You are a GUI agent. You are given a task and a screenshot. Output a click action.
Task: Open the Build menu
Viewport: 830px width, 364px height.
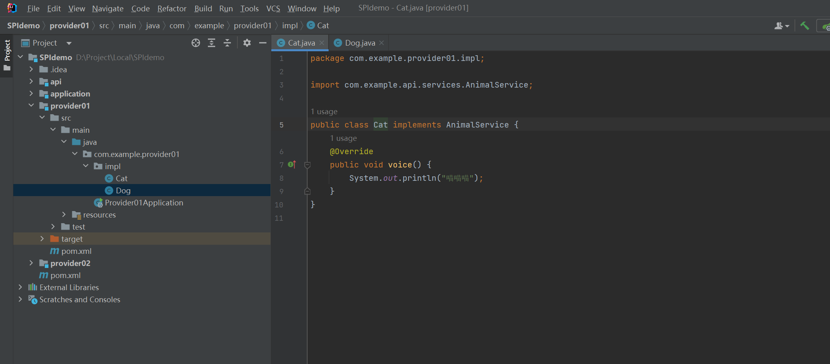[203, 8]
